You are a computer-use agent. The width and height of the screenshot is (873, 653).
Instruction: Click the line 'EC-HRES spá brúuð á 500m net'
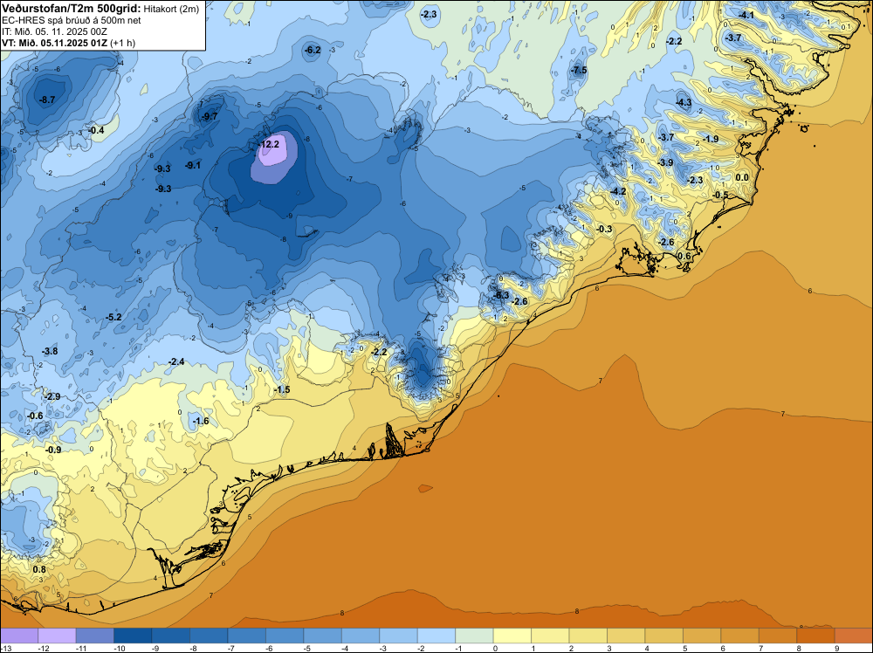tap(72, 21)
